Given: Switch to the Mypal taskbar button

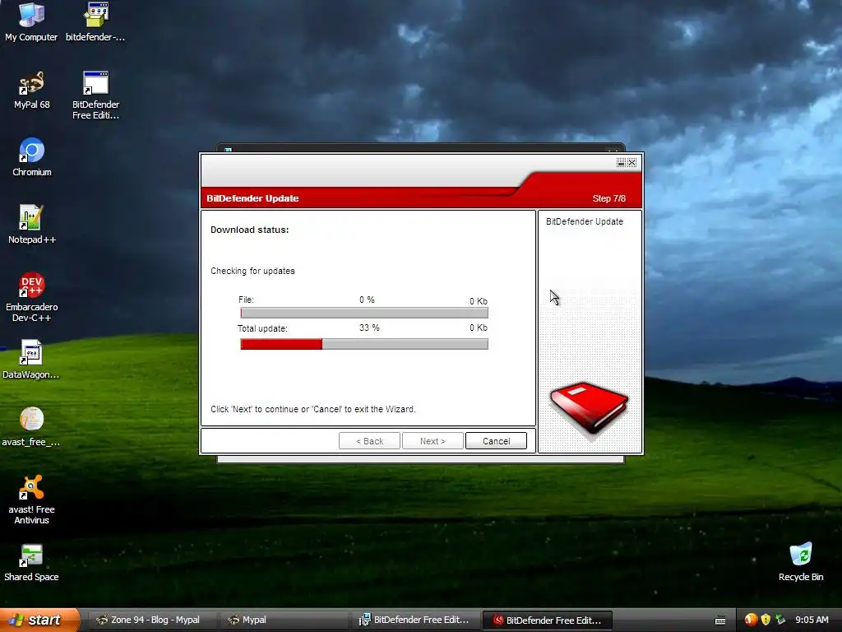Looking at the screenshot, I should [x=285, y=620].
